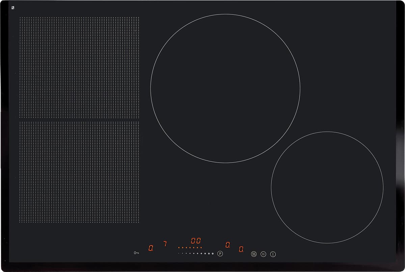The height and width of the screenshot is (272, 405).
Task: Tap the row of orange indicator dots
Action: coord(190,247)
